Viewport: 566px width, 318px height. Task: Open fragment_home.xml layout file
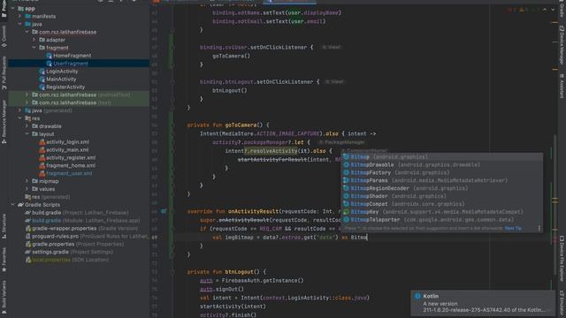(x=71, y=165)
